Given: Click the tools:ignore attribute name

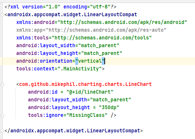Looking at the screenshot, I should (46, 115).
